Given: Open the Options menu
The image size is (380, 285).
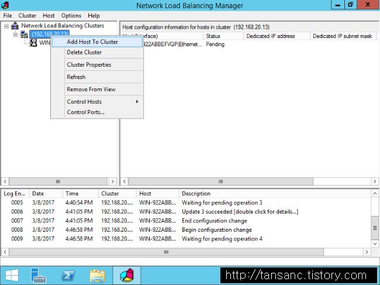Looking at the screenshot, I should click(x=71, y=16).
